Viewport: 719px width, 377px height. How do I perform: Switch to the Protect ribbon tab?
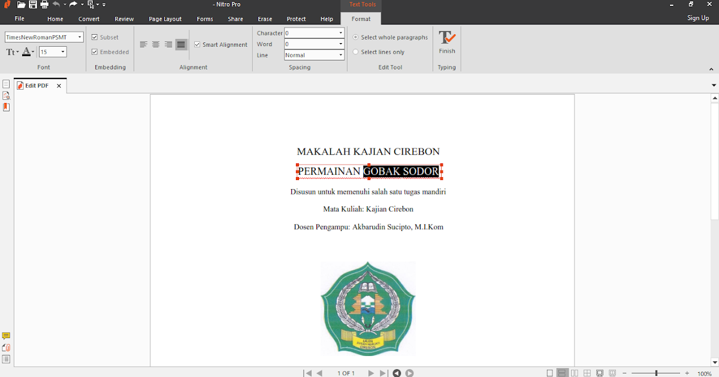click(x=297, y=19)
